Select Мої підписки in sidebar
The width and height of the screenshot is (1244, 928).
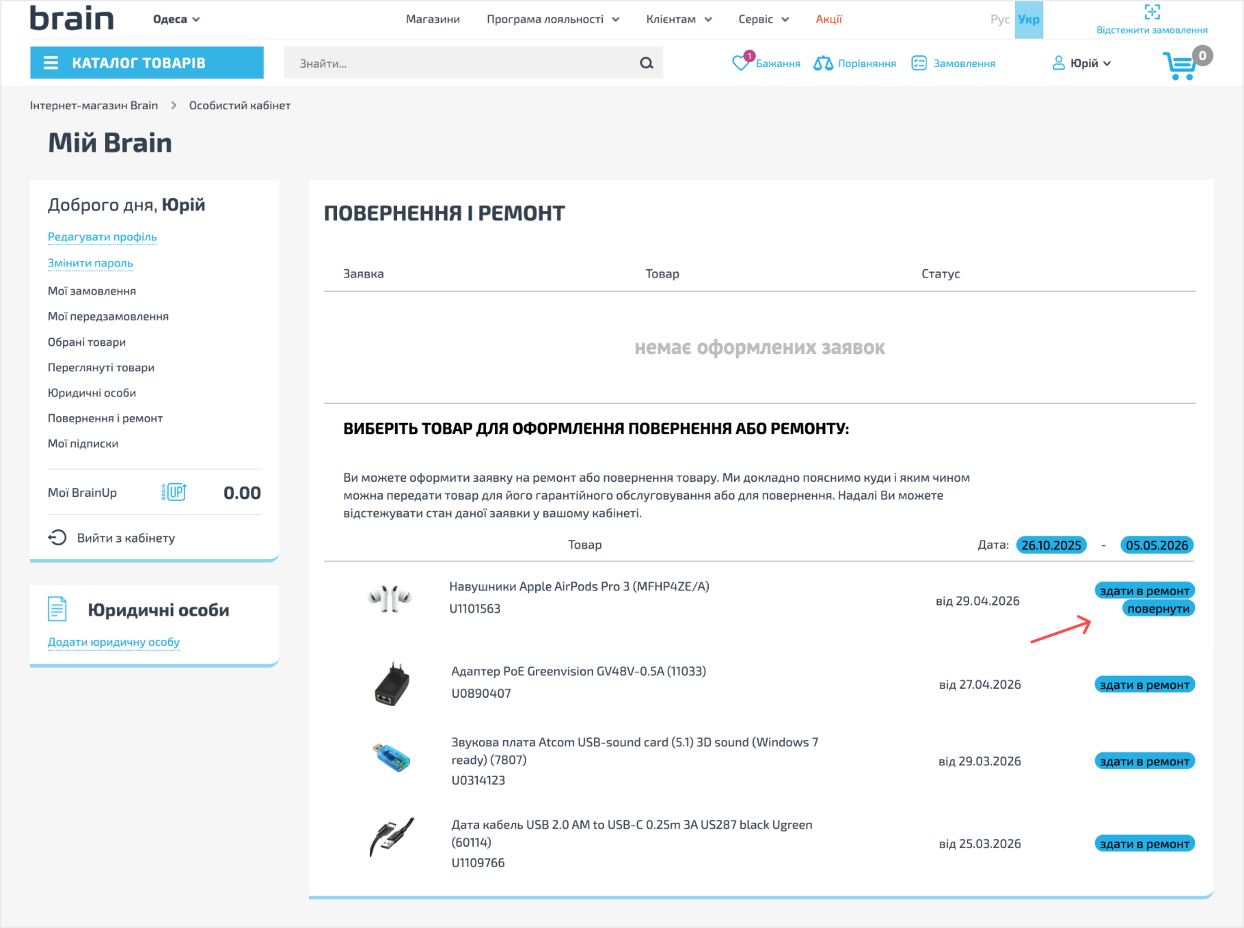pos(83,443)
